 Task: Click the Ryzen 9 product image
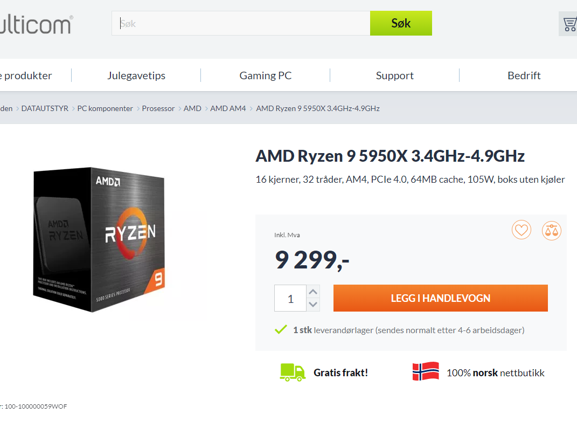(x=103, y=239)
